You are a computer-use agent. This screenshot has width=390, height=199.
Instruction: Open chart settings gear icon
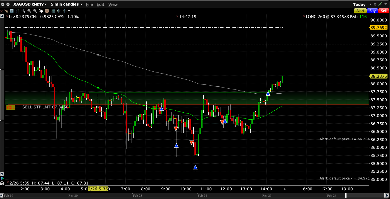point(375,4)
